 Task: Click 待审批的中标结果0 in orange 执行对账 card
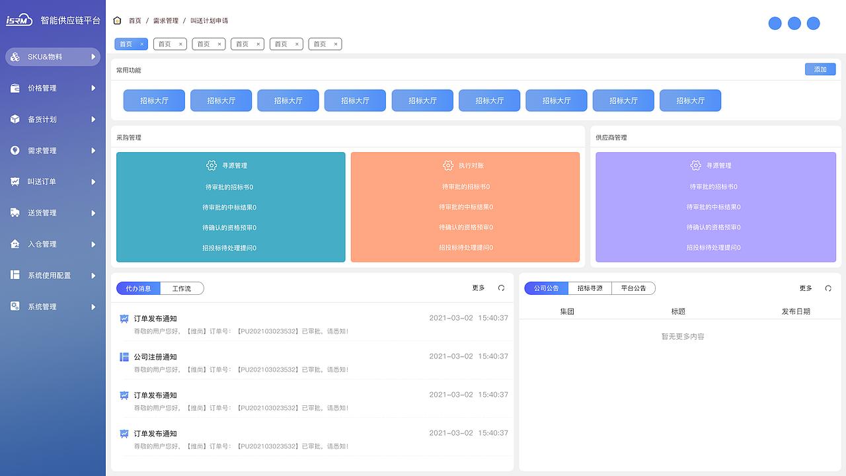click(466, 207)
